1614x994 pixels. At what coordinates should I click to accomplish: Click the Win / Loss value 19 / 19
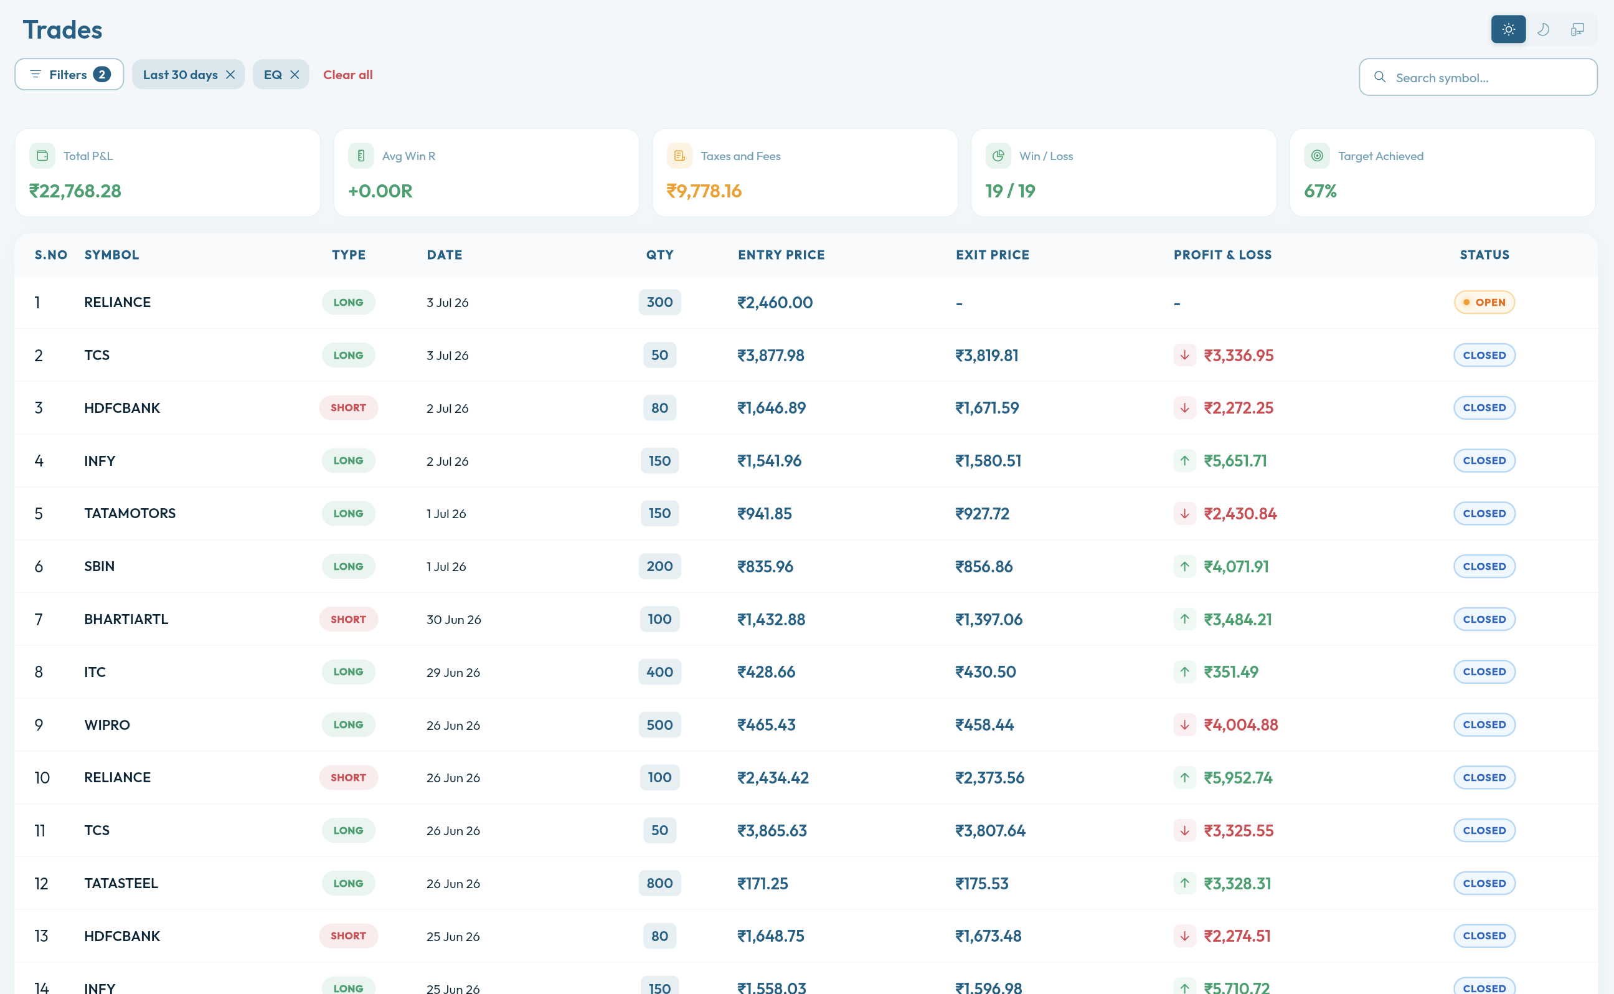click(1010, 191)
